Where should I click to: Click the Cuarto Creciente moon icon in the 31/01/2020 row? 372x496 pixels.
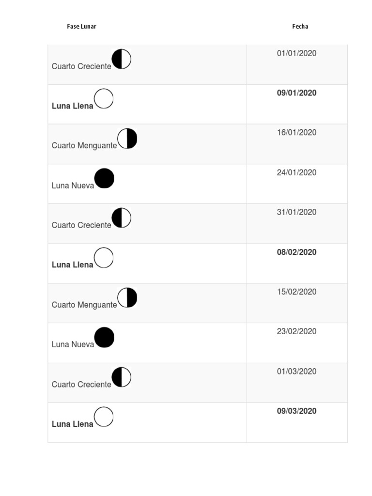click(121, 218)
